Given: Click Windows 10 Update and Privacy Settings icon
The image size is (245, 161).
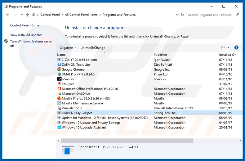Looking at the screenshot, I should point(59,123).
